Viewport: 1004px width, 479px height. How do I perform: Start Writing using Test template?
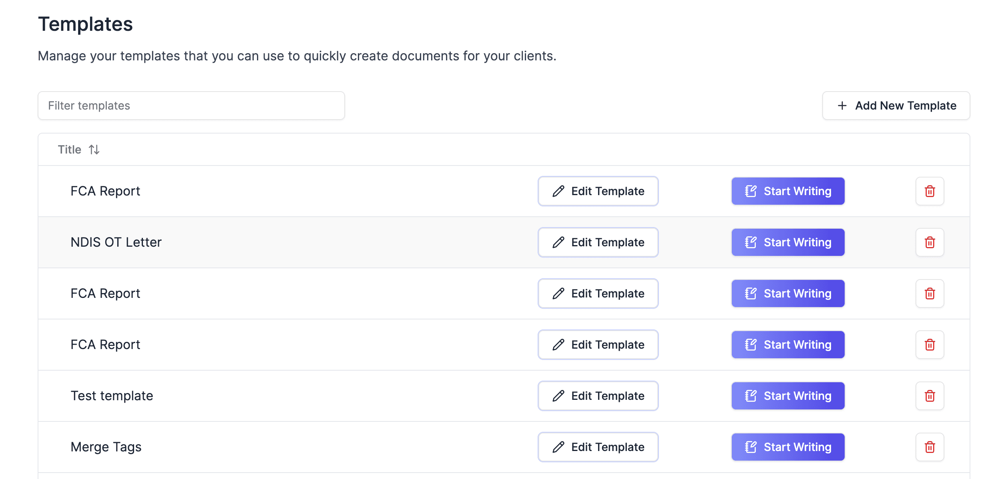[788, 396]
